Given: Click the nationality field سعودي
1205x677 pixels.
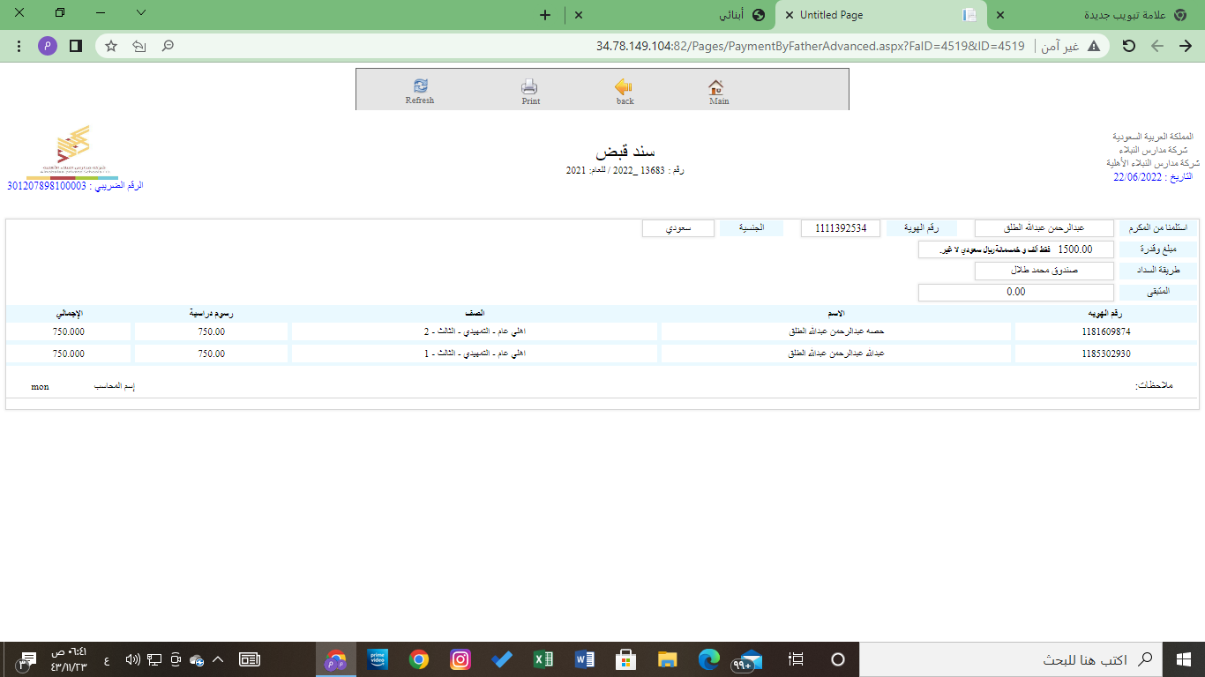Looking at the screenshot, I should (x=678, y=228).
